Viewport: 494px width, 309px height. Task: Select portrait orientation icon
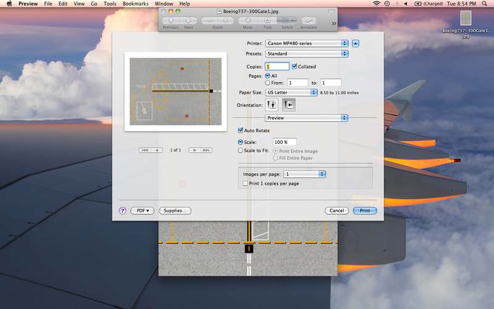pyautogui.click(x=271, y=105)
